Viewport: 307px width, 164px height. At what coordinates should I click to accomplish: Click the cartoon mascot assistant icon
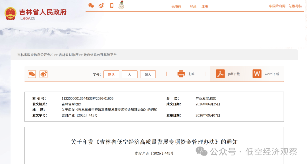click(121, 5)
